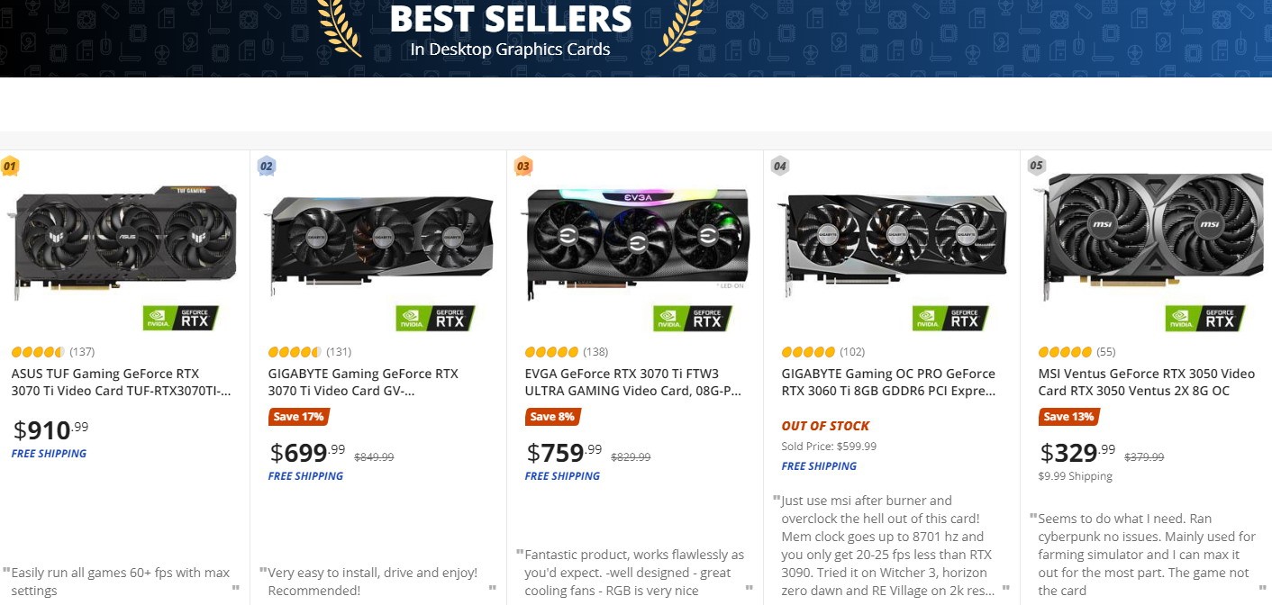
Task: Open GIGABYTE Gaming OC PRO title link
Action: click(888, 383)
